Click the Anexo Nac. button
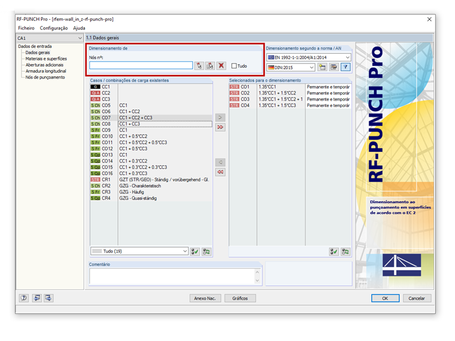Screen dimensions: 455x341 [x=205, y=299]
